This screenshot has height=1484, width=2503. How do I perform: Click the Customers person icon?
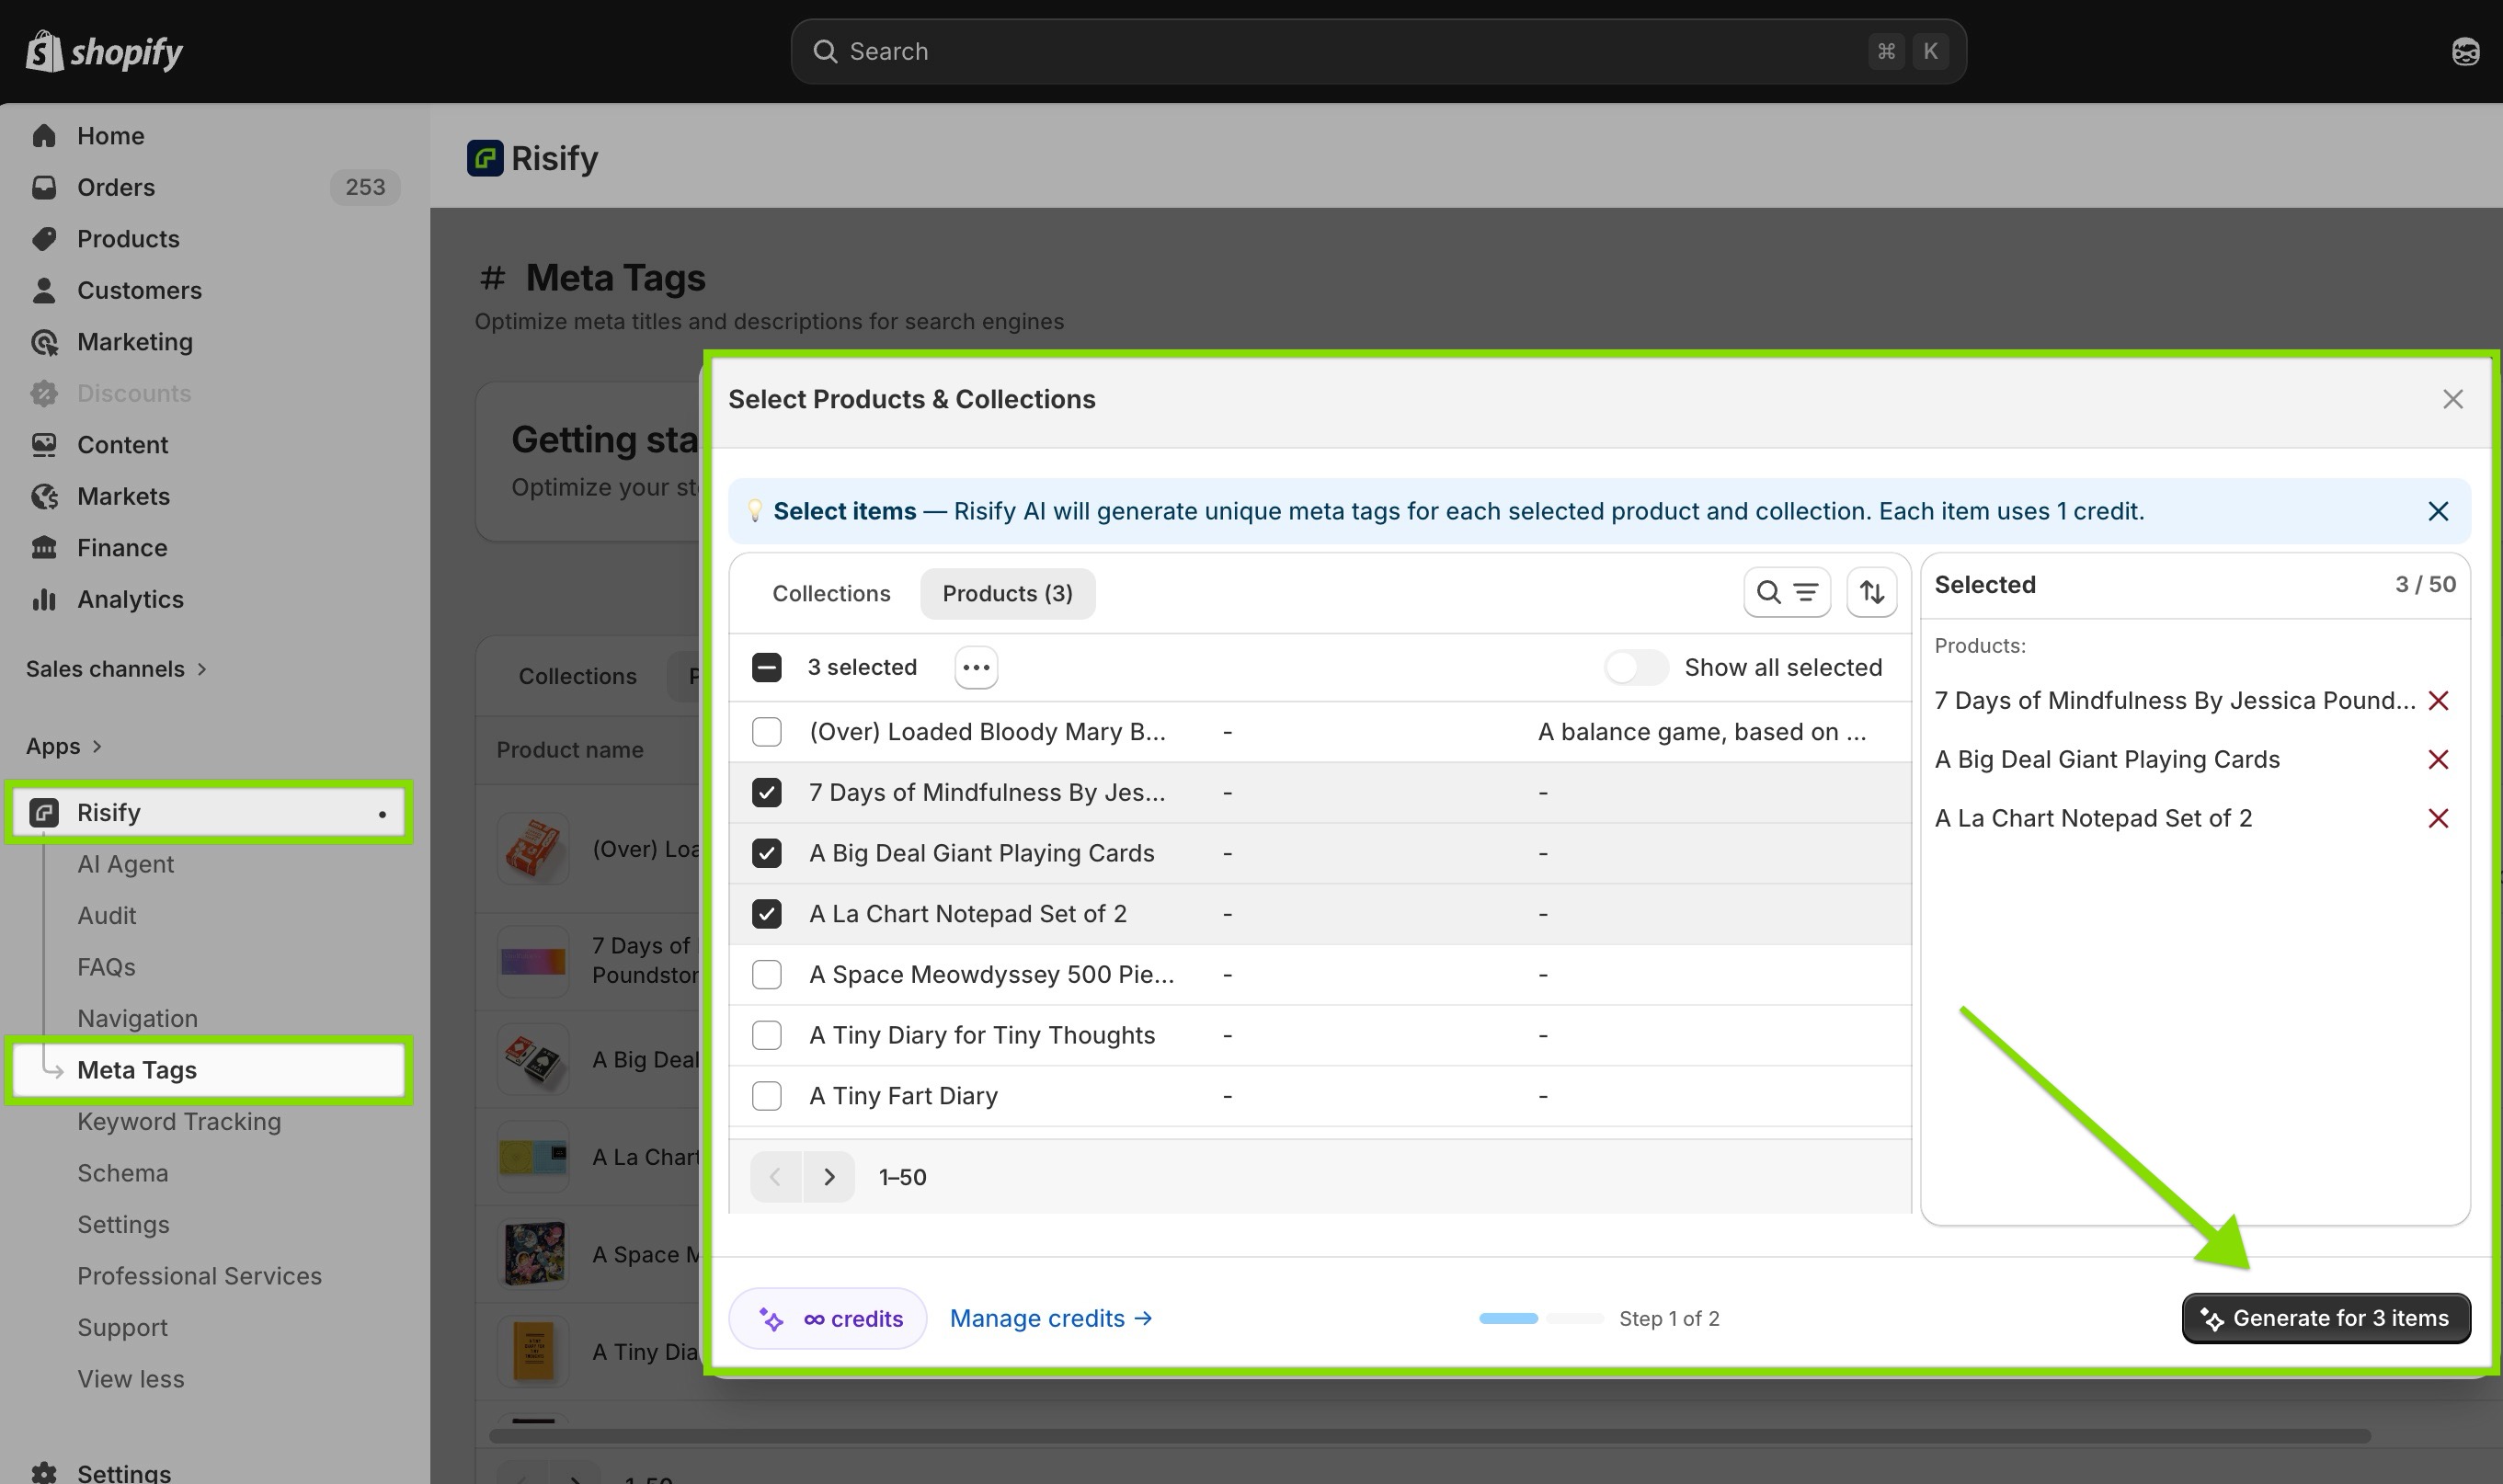point(44,290)
